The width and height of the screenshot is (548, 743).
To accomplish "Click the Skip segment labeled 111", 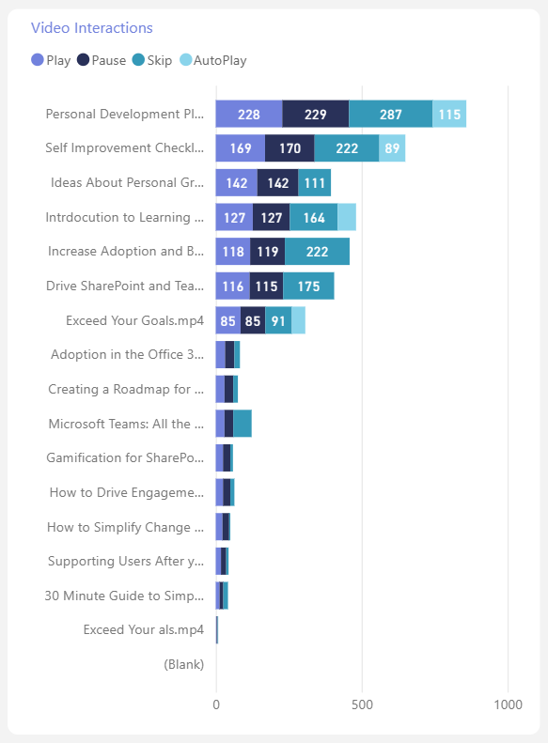I will point(315,183).
